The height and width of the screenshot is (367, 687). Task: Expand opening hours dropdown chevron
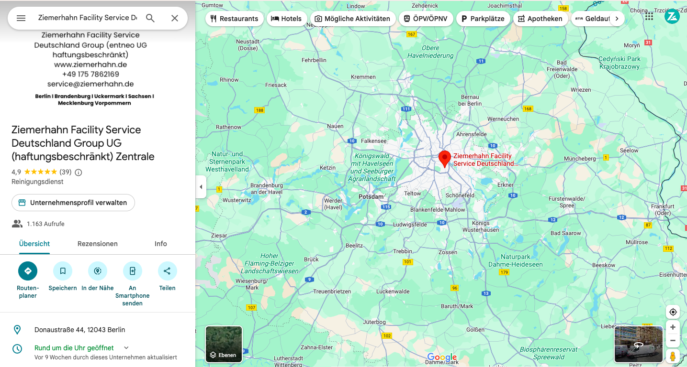tap(126, 348)
